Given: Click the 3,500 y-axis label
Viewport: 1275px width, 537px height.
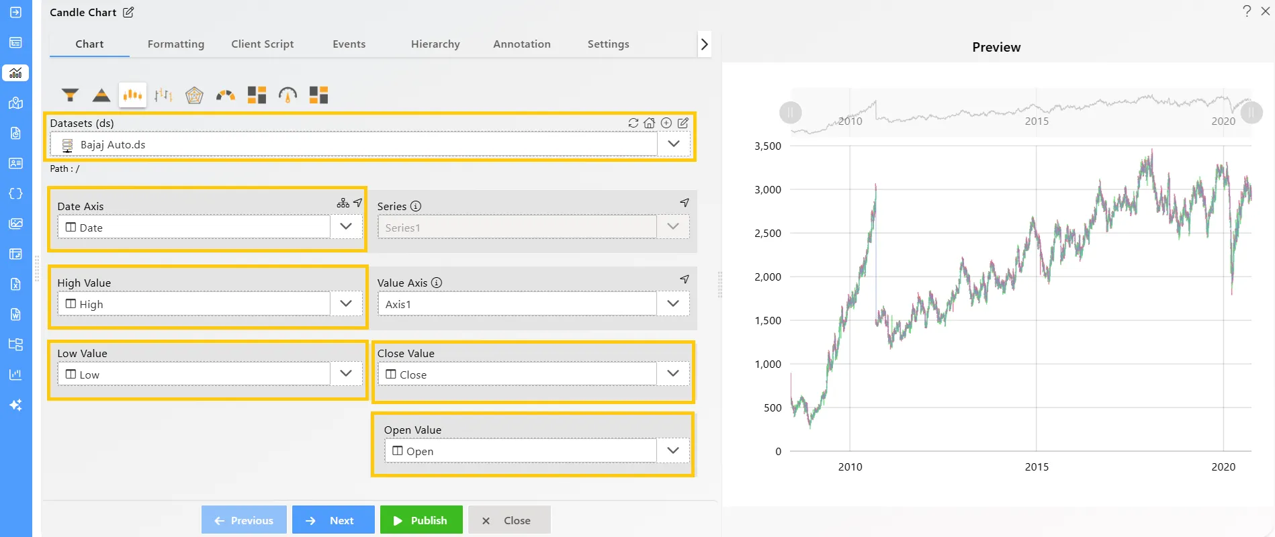Looking at the screenshot, I should tap(768, 146).
